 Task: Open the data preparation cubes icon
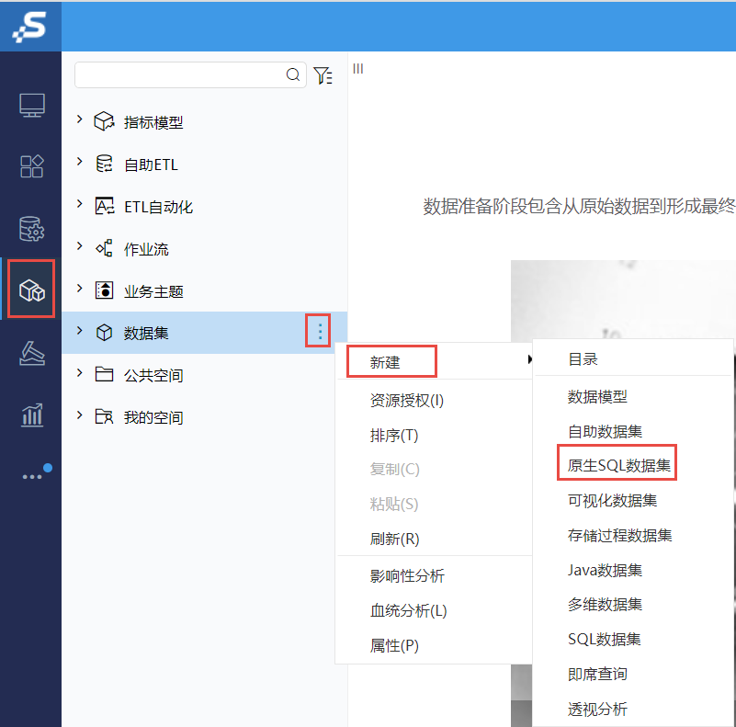[x=31, y=290]
